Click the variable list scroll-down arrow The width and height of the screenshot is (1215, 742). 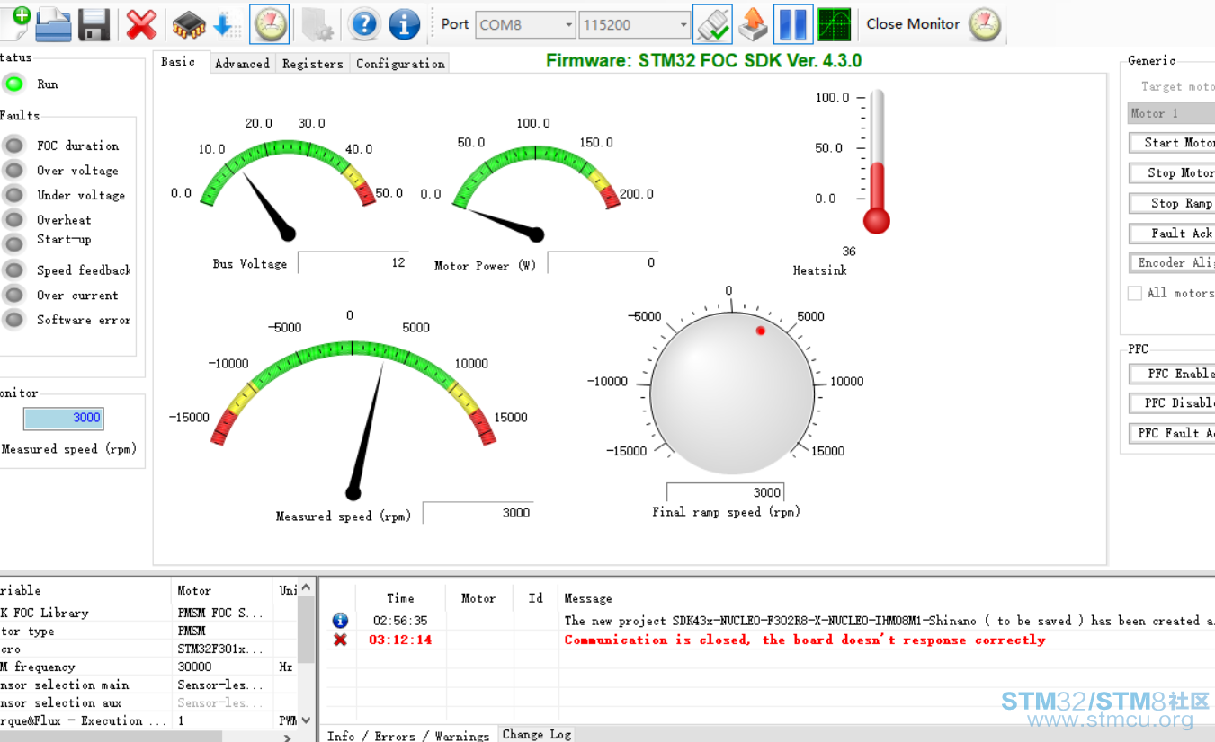point(307,720)
